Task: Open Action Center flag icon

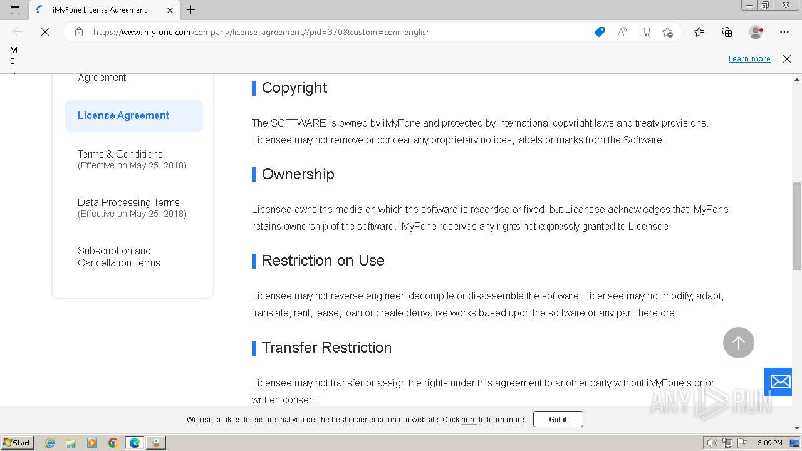Action: coord(742,443)
